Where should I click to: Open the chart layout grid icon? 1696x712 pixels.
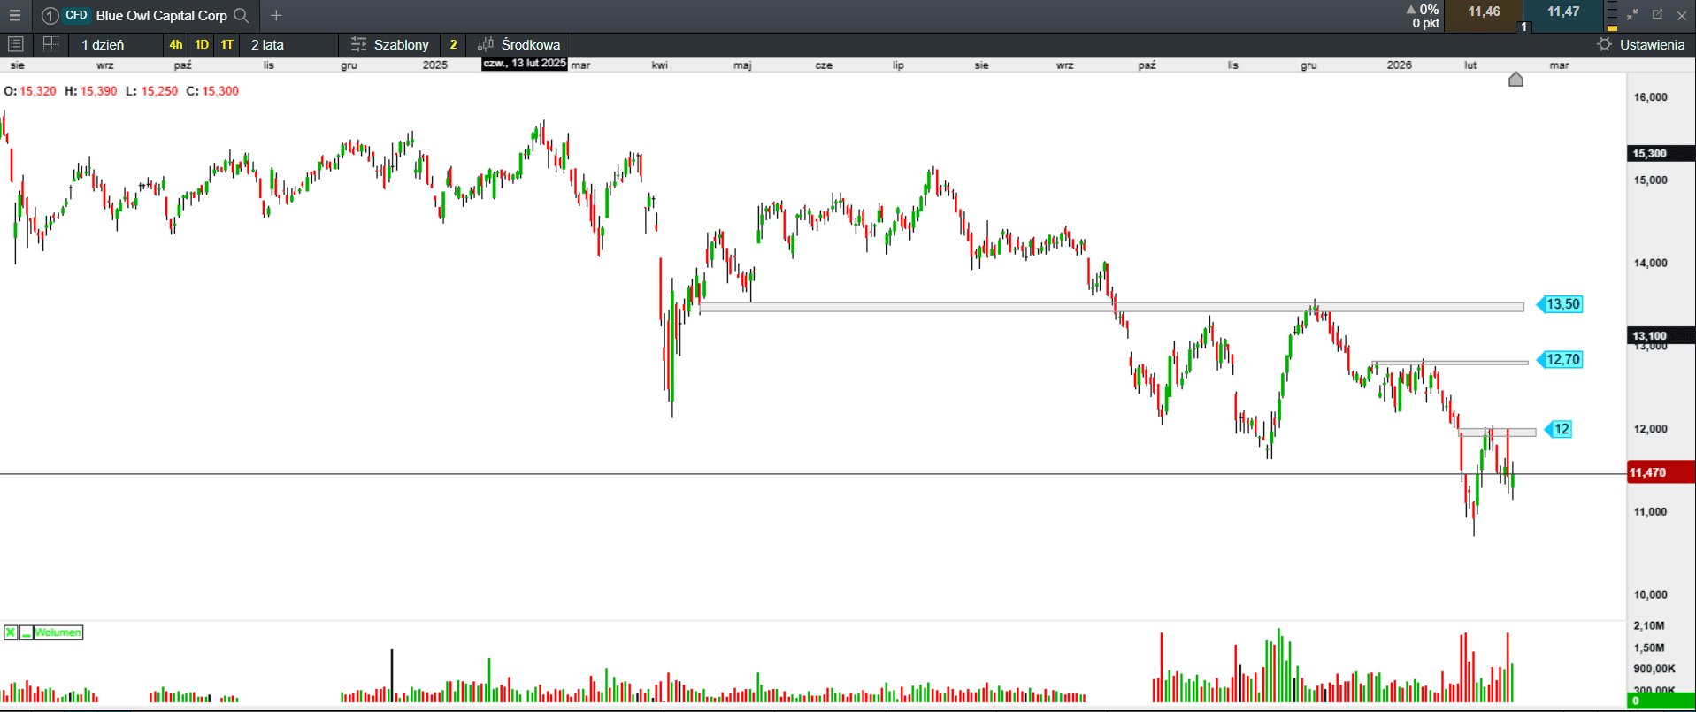(x=50, y=44)
